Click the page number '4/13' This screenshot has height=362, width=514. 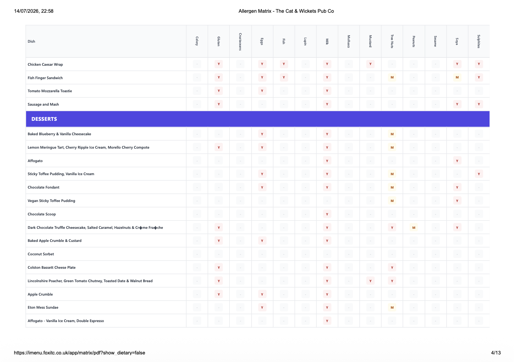pyautogui.click(x=496, y=353)
